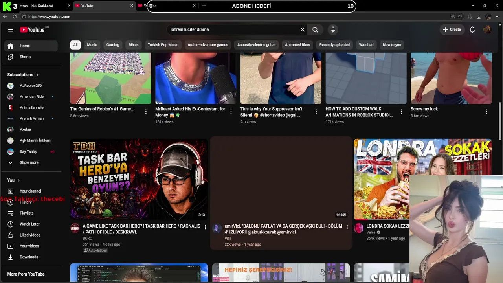Expand Show more under Subscriptions
The image size is (503, 283).
[x=31, y=162]
